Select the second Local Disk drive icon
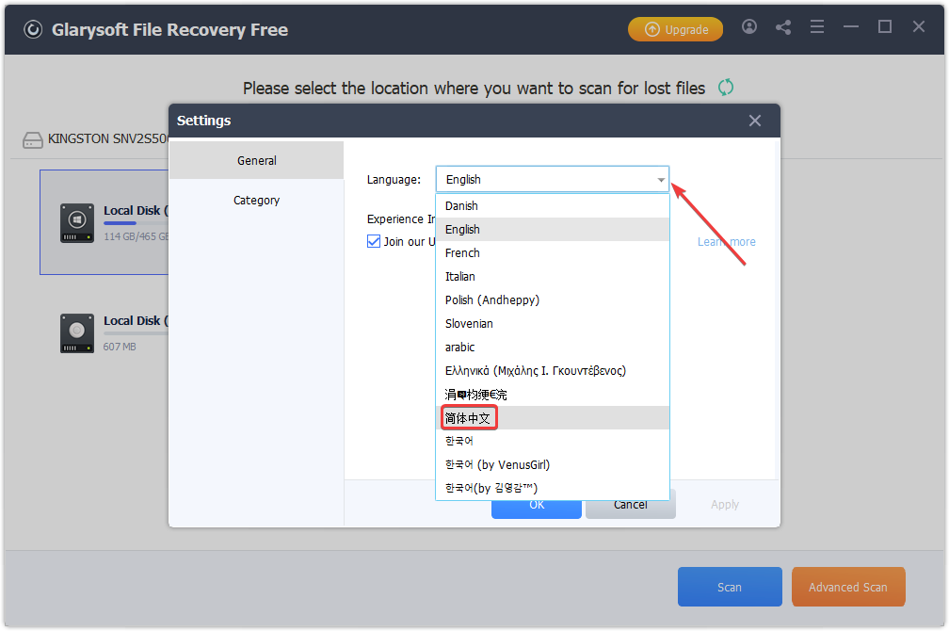The image size is (949, 631). tap(76, 332)
